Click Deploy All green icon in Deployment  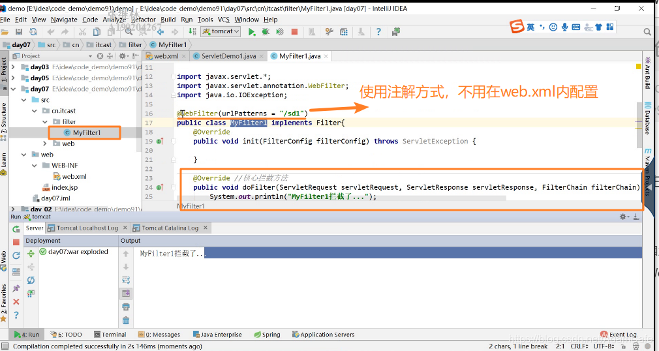click(x=31, y=254)
